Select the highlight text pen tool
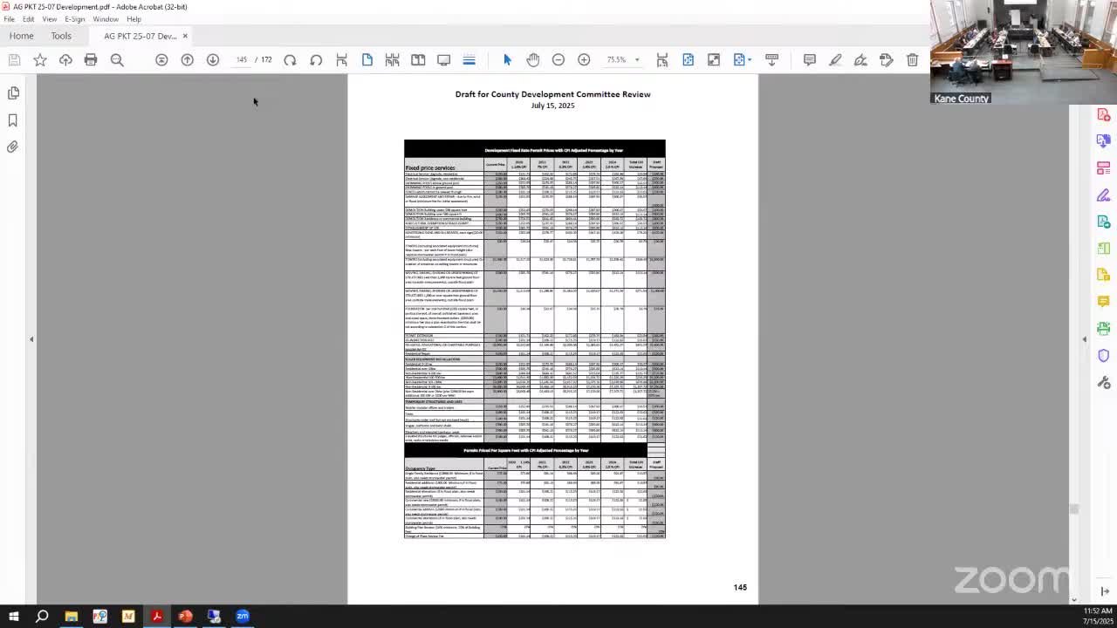 pos(835,59)
